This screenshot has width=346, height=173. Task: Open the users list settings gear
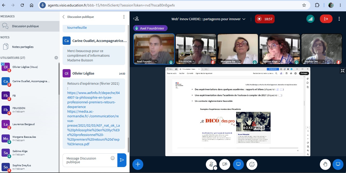click(x=56, y=58)
